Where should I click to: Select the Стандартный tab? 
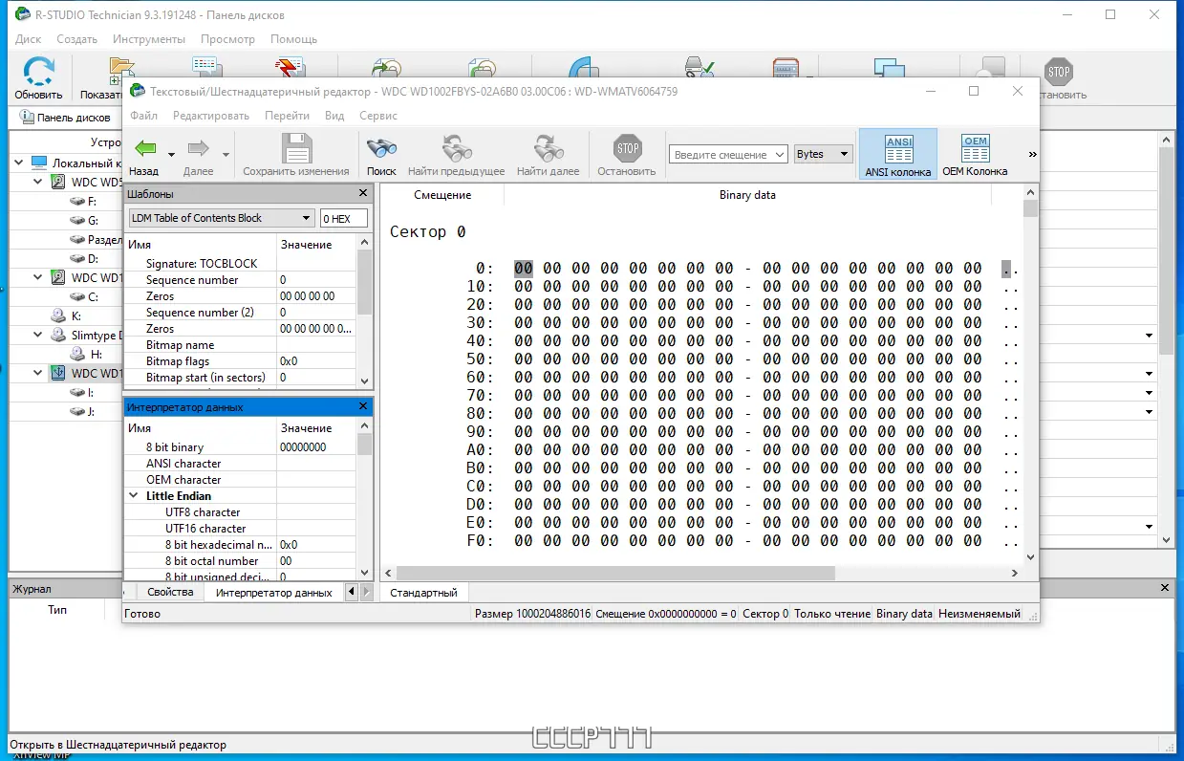pos(424,593)
